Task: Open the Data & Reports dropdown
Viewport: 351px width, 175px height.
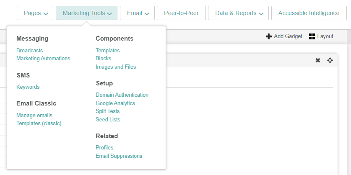Action: point(238,13)
